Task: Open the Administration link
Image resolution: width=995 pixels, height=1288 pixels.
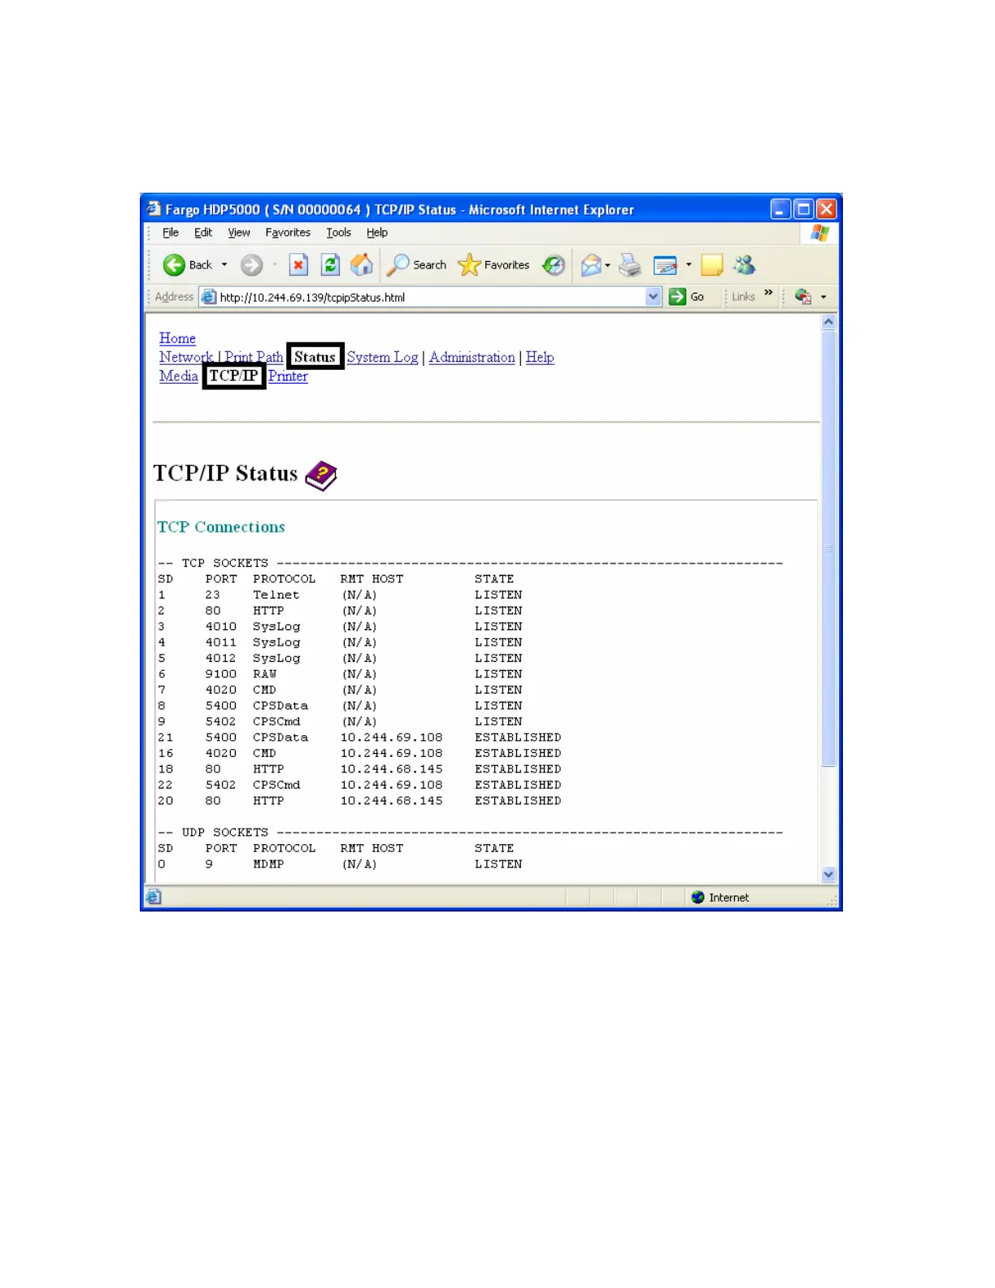Action: (x=472, y=357)
